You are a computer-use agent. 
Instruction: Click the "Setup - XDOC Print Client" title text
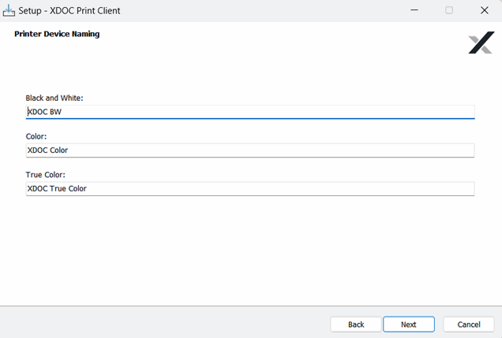coord(69,11)
